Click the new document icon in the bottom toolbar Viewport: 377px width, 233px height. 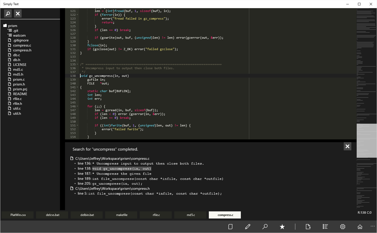[230, 227]
